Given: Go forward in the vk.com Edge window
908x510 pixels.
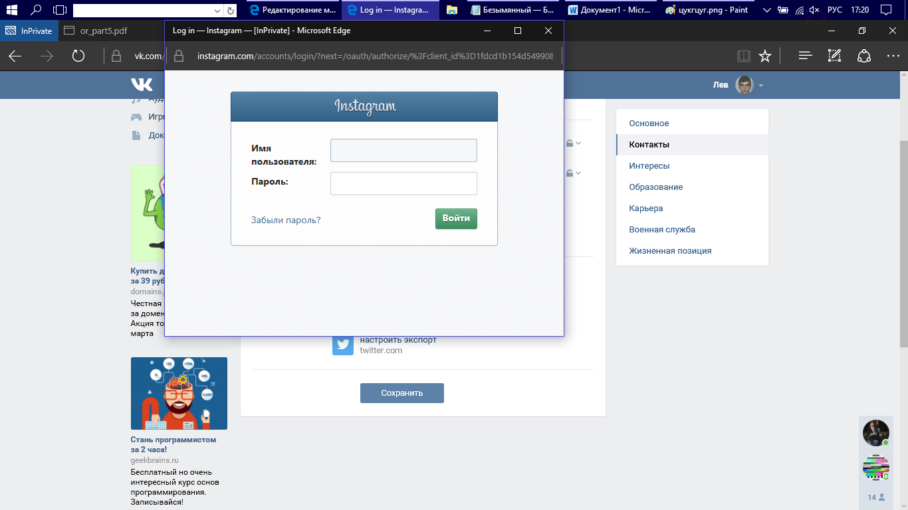Looking at the screenshot, I should [47, 56].
